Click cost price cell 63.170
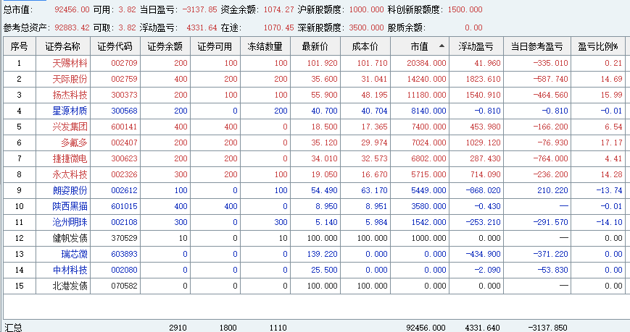Image resolution: width=630 pixels, height=332 pixels. (375, 190)
